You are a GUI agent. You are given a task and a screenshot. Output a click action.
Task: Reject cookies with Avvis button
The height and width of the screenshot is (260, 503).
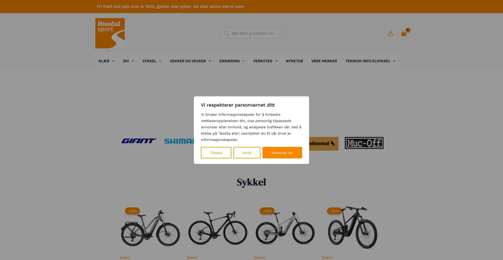[x=247, y=153]
